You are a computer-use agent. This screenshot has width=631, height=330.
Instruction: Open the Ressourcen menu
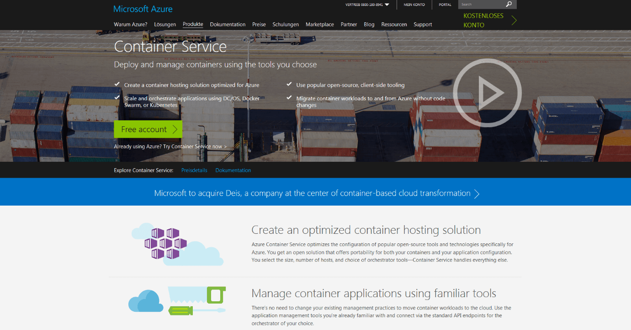[394, 25]
